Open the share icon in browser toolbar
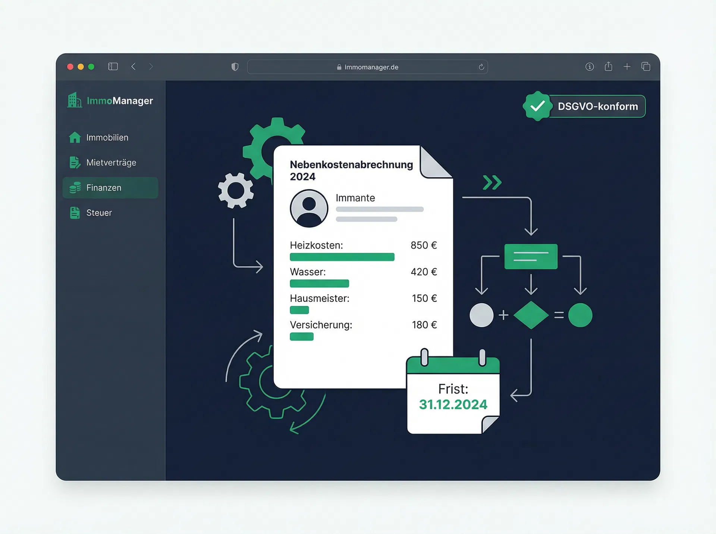The image size is (716, 534). pos(608,67)
